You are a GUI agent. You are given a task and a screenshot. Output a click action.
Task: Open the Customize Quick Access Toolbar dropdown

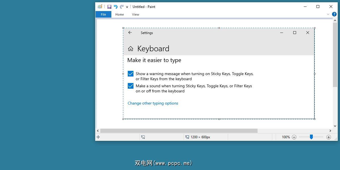tap(127, 7)
